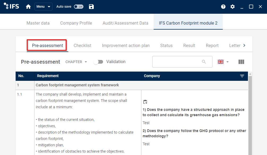This screenshot has width=267, height=155.
Task: Open help via question mark icon
Action: [x=223, y=7]
